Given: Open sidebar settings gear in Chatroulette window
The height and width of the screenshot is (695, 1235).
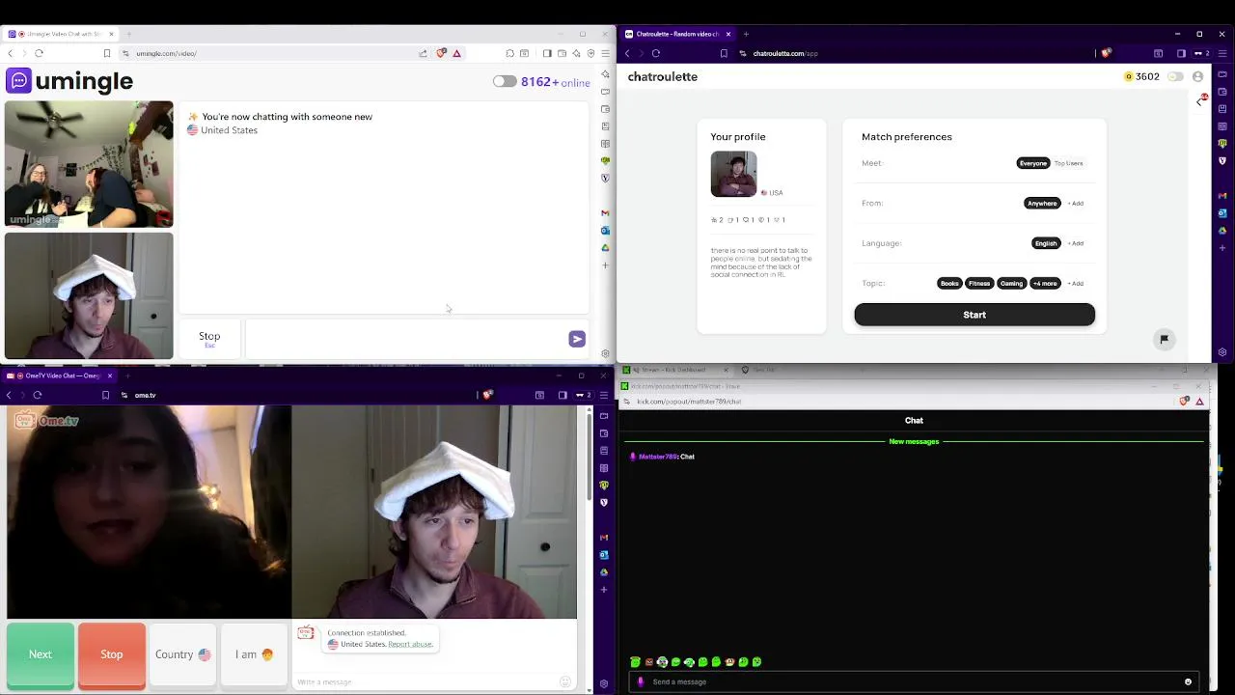Looking at the screenshot, I should (x=1222, y=352).
